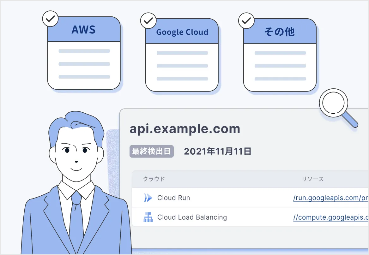
Task: Click the 最終検出日 label badge
Action: pyautogui.click(x=152, y=151)
